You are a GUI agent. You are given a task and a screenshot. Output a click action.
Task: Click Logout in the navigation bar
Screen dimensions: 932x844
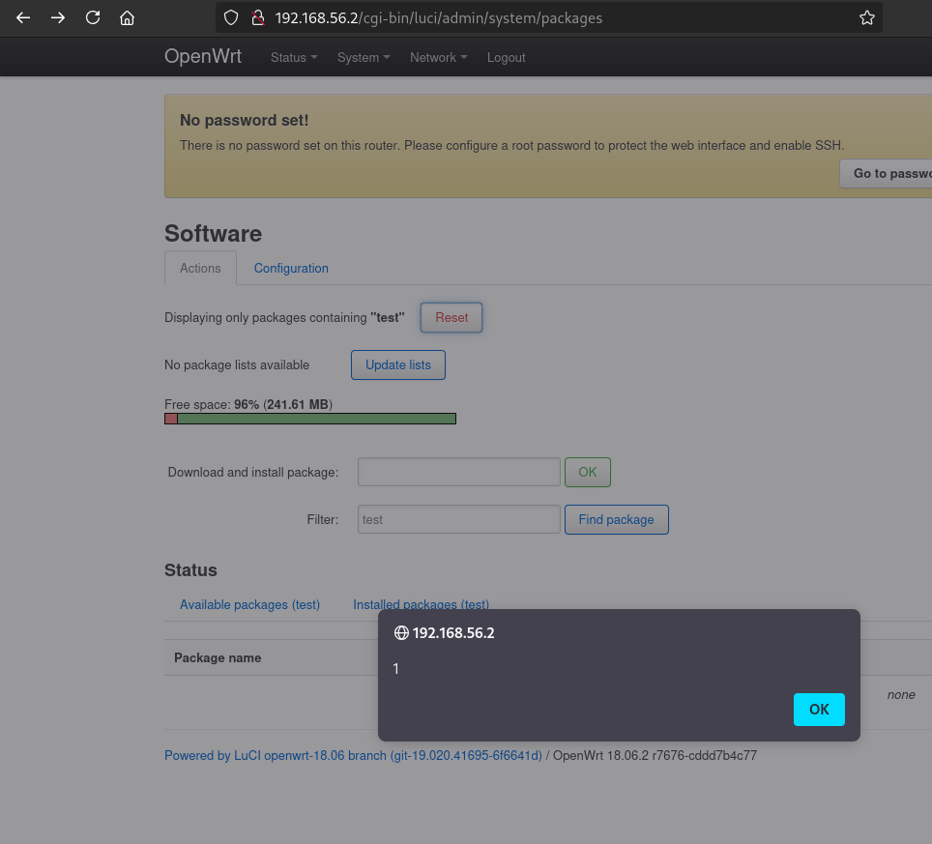(x=506, y=58)
